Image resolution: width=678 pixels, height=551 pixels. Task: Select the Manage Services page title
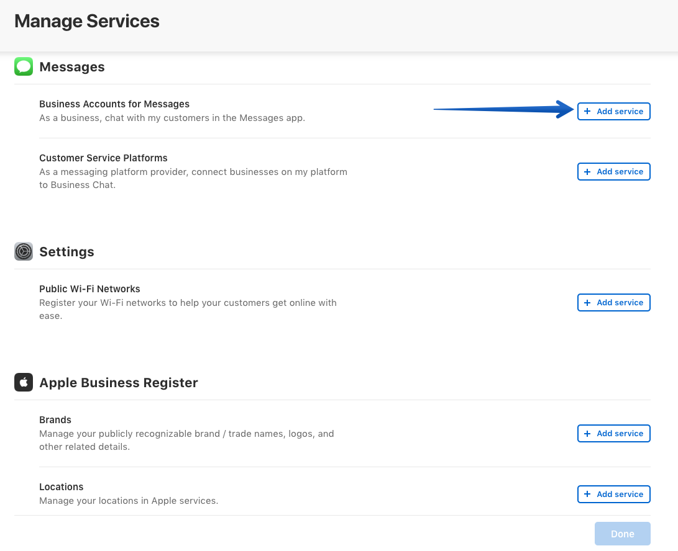(x=87, y=21)
